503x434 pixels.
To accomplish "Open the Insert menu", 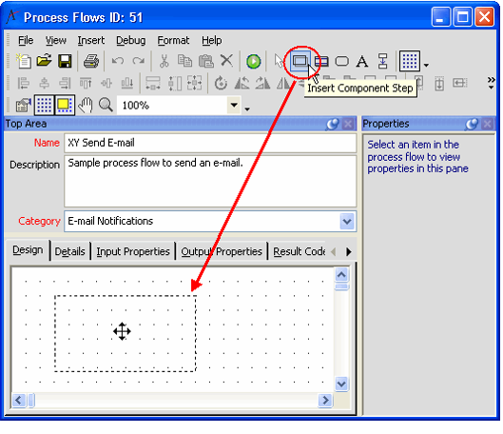I will coord(91,40).
